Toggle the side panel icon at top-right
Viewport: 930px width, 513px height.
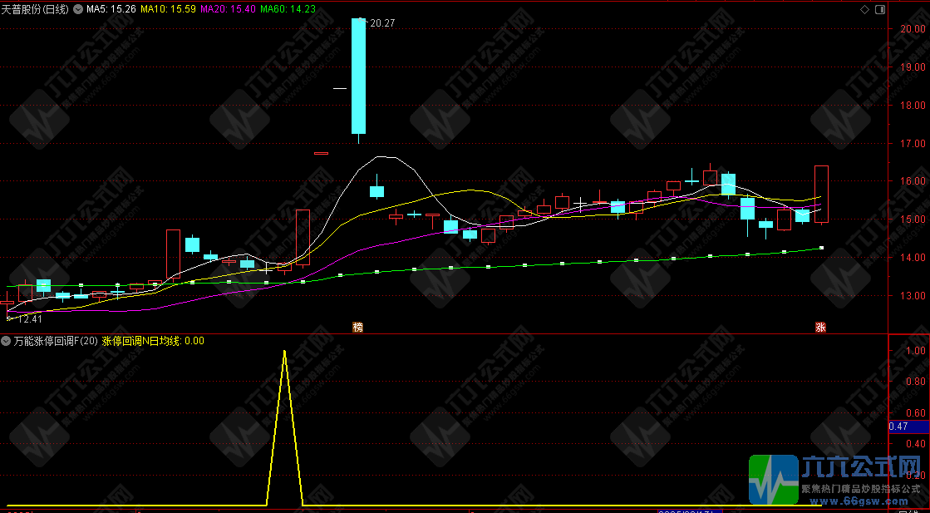pos(878,9)
